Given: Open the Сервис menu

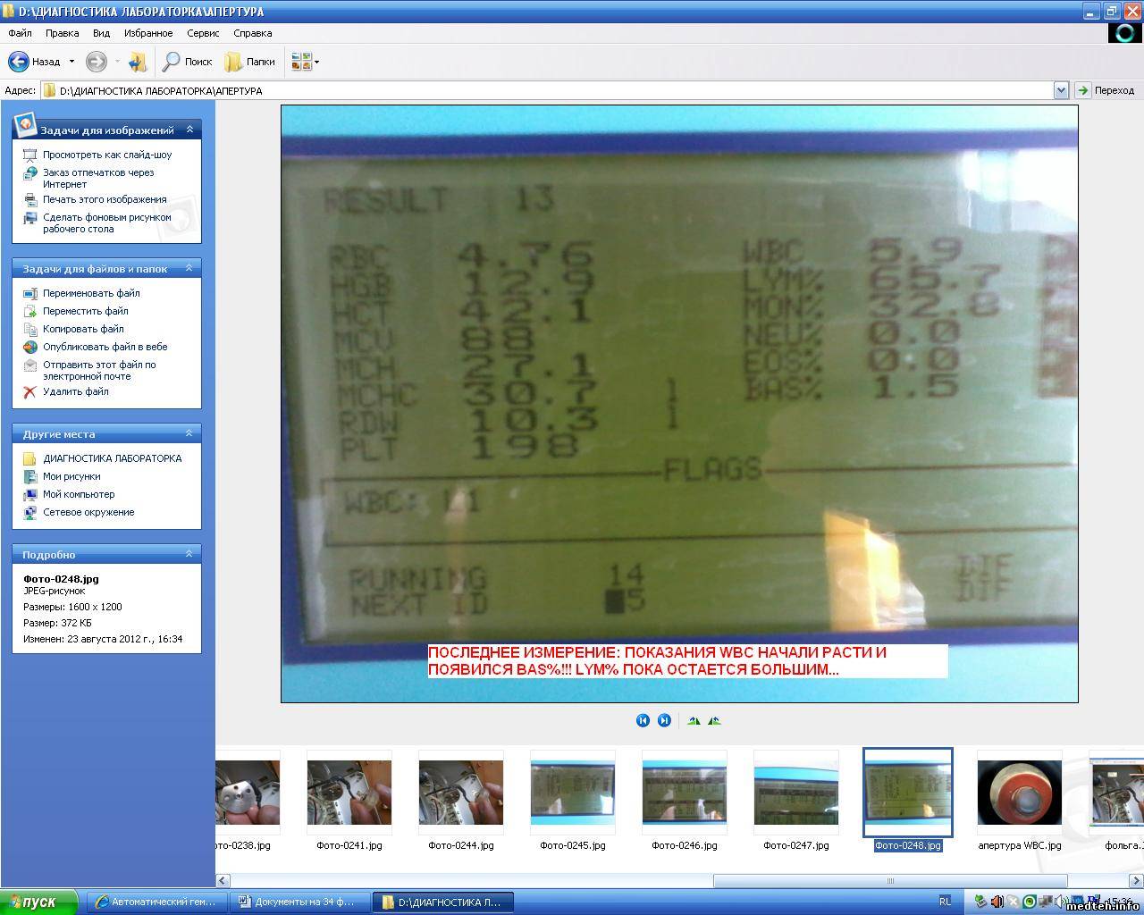Looking at the screenshot, I should pos(203,33).
